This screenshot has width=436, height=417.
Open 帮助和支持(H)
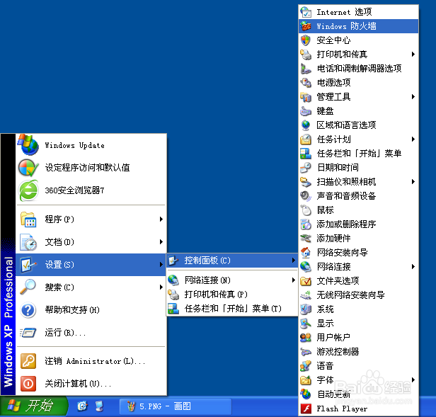pos(91,310)
